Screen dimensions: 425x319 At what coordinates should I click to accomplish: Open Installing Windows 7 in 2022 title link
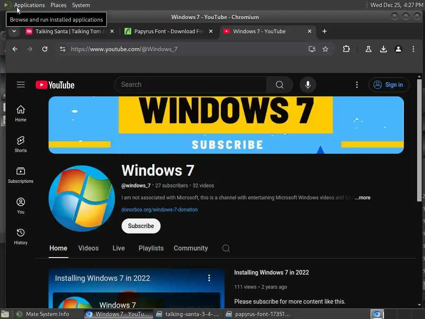click(x=271, y=272)
